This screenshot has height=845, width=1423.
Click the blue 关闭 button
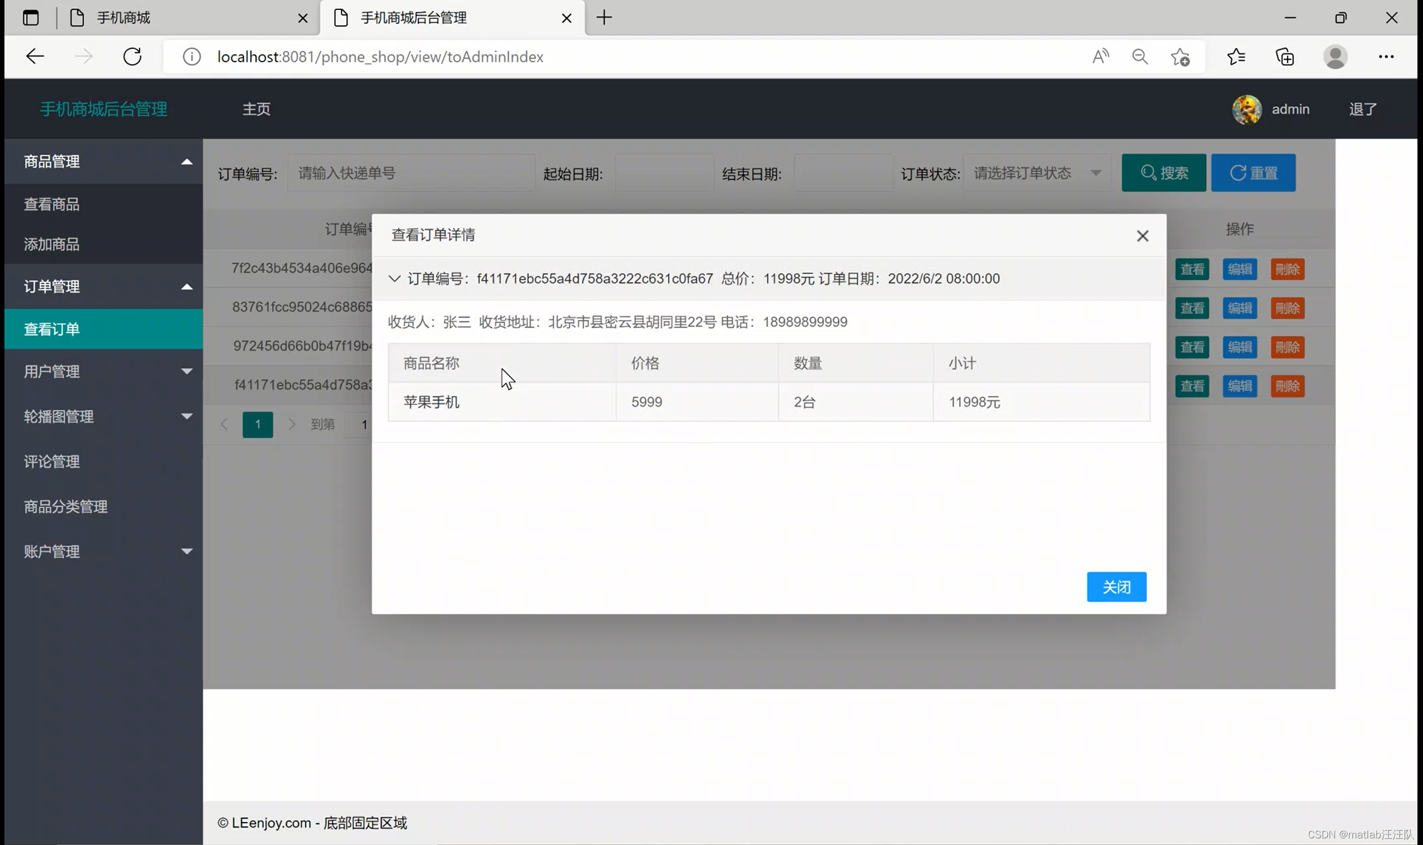point(1116,586)
